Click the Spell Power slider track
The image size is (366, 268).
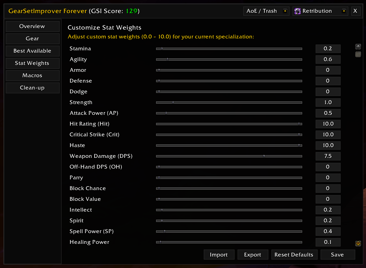pyautogui.click(x=229, y=232)
